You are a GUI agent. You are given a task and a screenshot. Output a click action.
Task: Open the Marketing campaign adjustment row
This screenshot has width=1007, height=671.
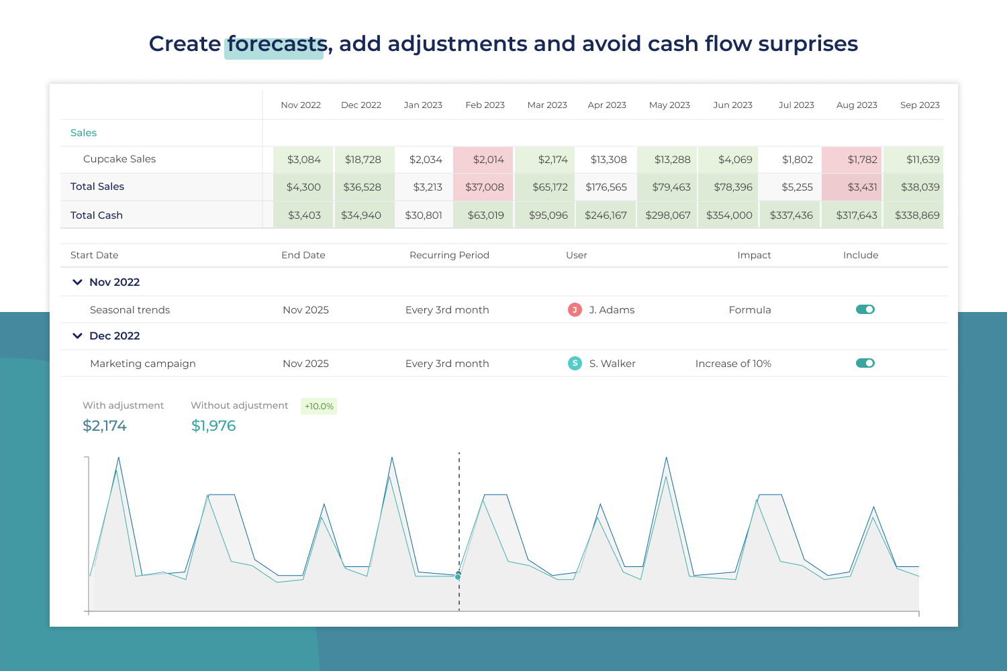pyautogui.click(x=504, y=363)
